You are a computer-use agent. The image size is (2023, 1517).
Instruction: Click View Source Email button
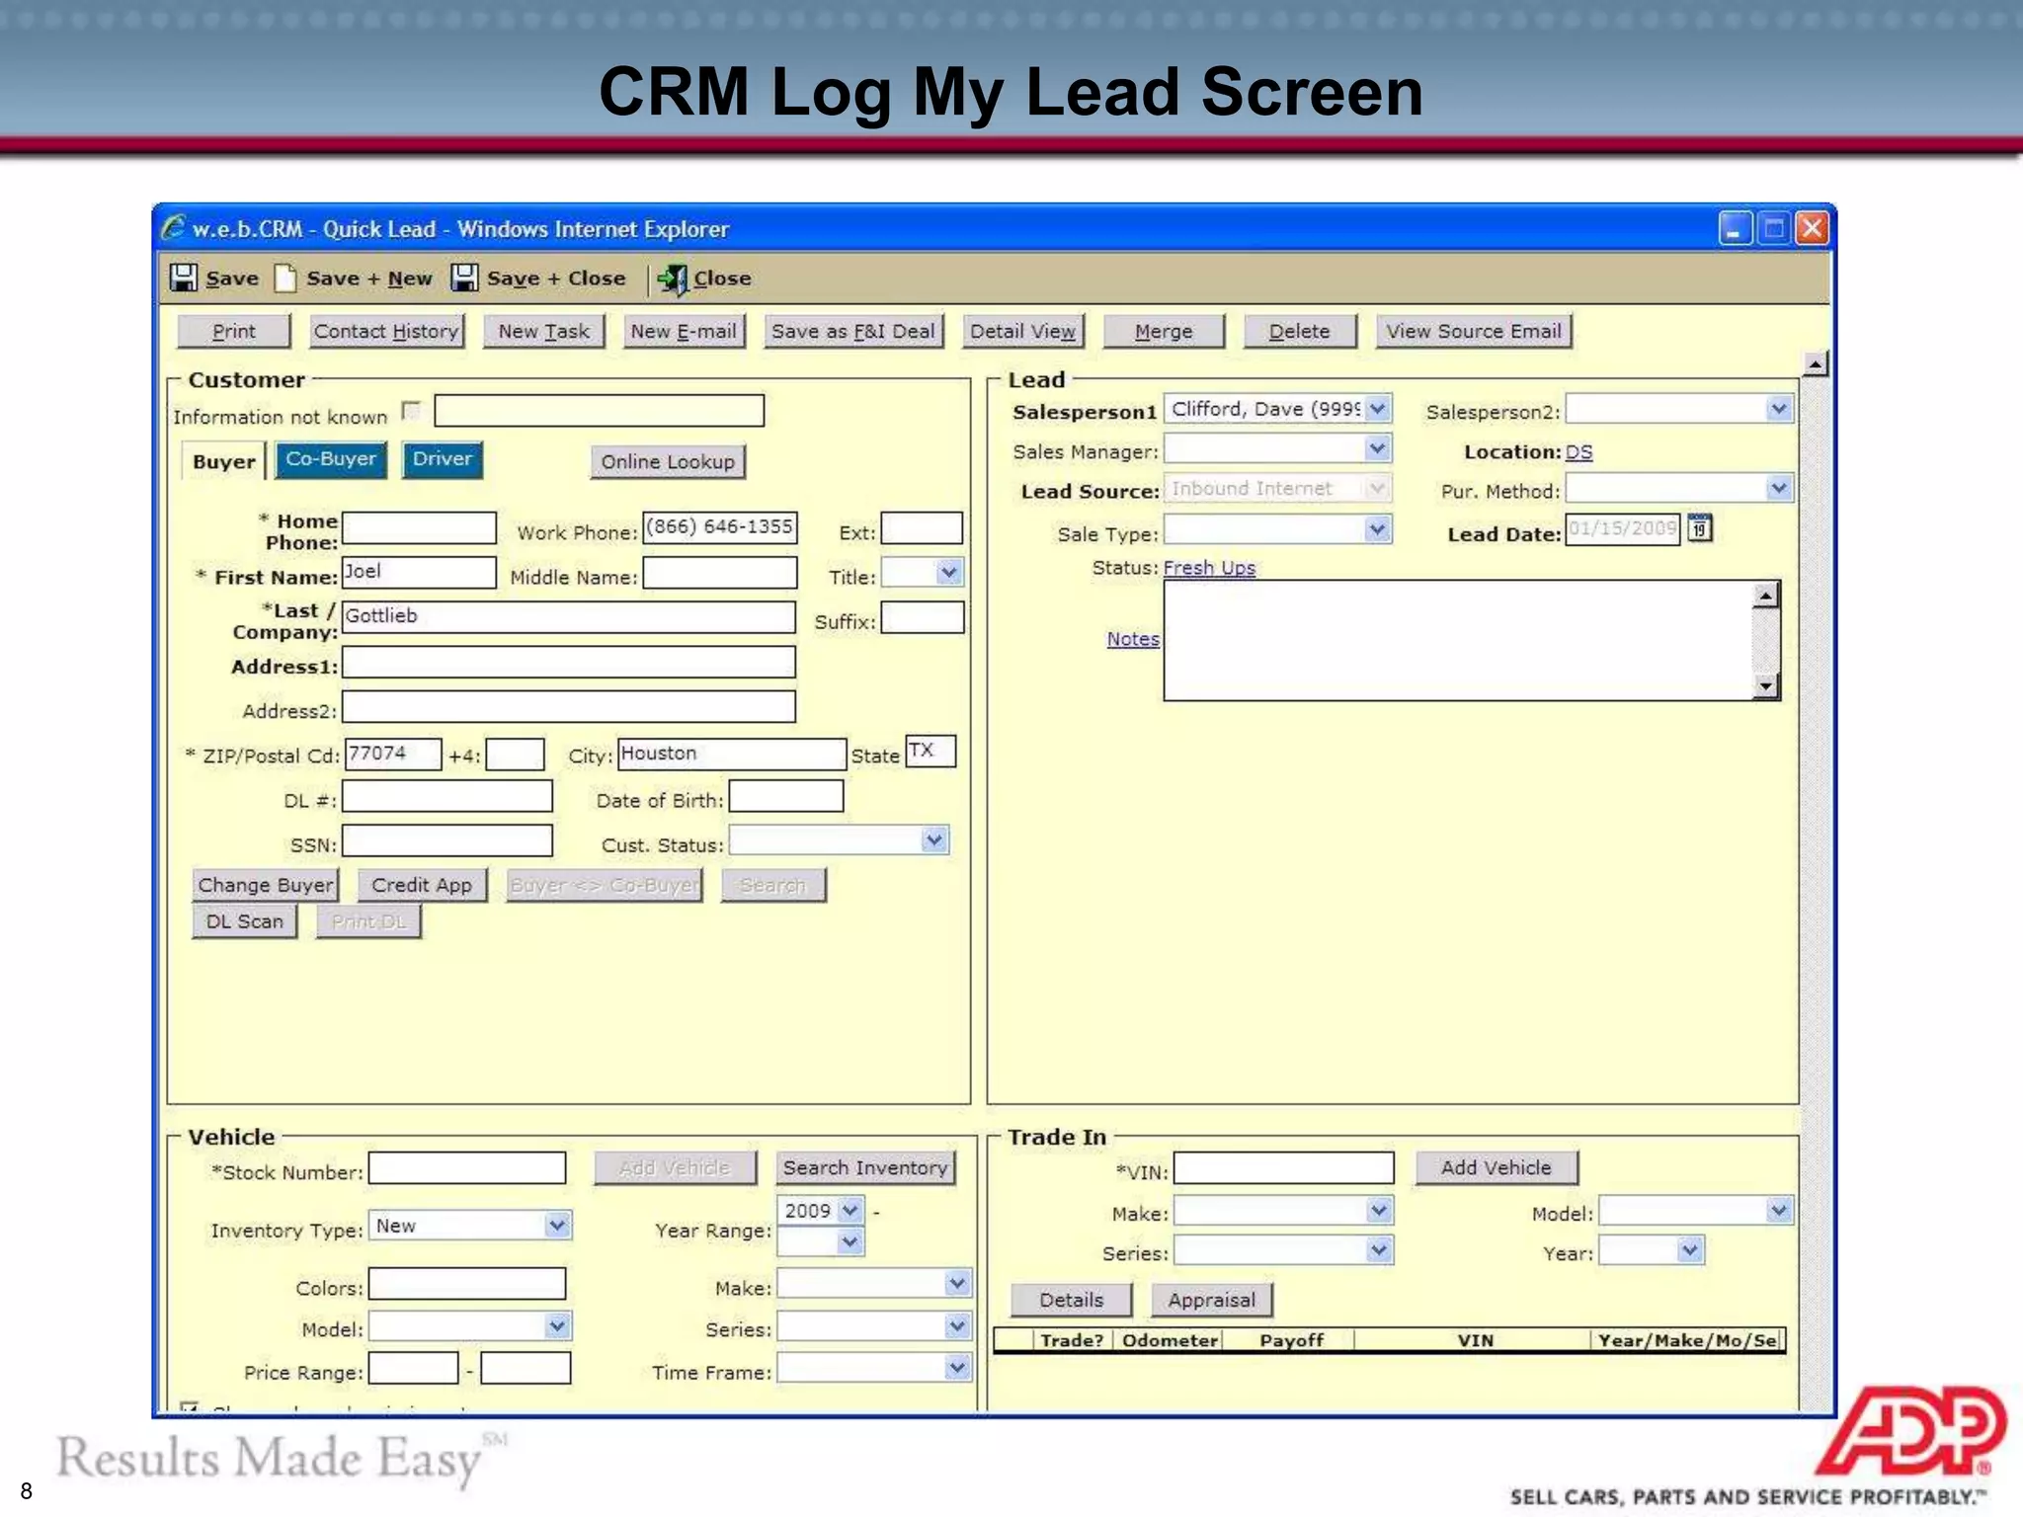[1474, 332]
